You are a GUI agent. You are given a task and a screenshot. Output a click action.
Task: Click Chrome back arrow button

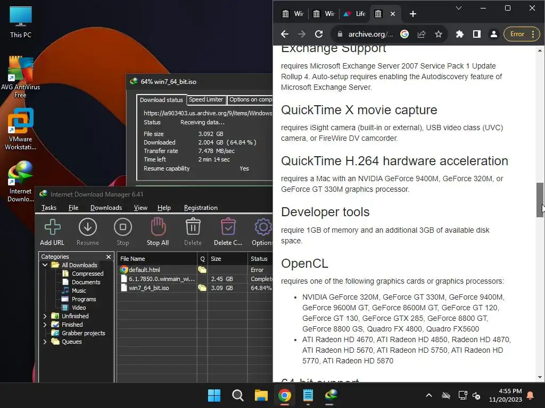click(x=285, y=34)
